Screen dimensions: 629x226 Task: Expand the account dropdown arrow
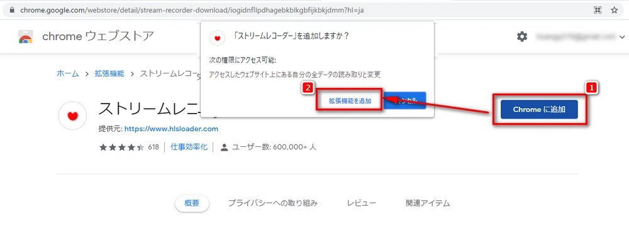point(622,37)
